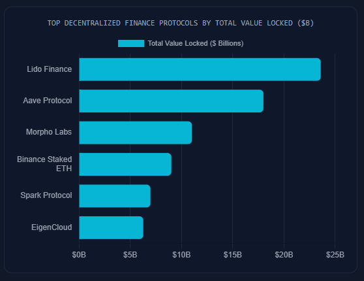This screenshot has height=281, width=364.
Task: Click the chart title text
Action: point(181,23)
